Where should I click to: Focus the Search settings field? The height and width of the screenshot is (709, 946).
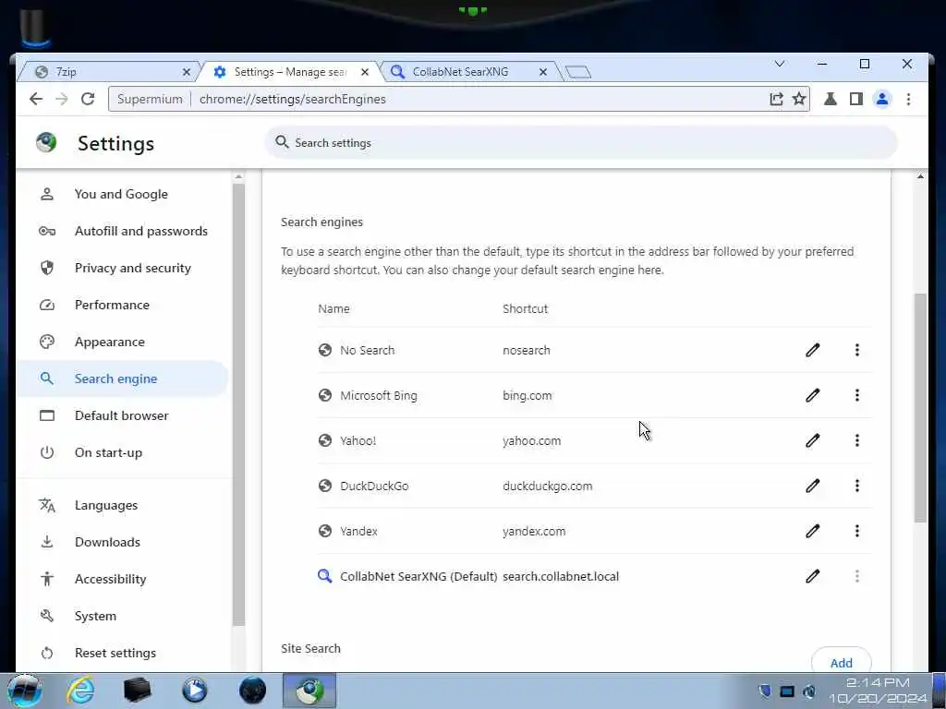580,143
